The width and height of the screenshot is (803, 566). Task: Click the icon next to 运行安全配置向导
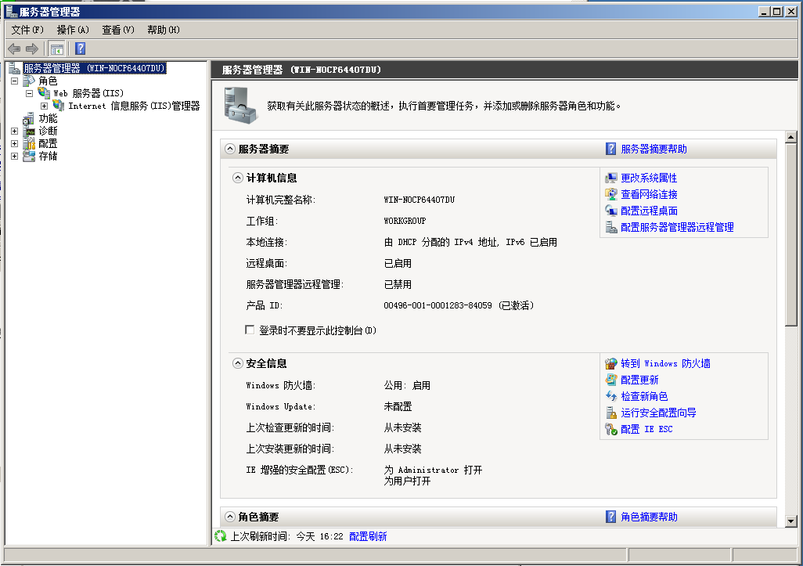611,413
